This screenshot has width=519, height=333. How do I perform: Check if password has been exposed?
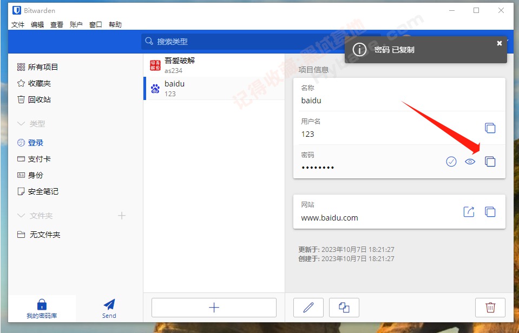coord(451,162)
